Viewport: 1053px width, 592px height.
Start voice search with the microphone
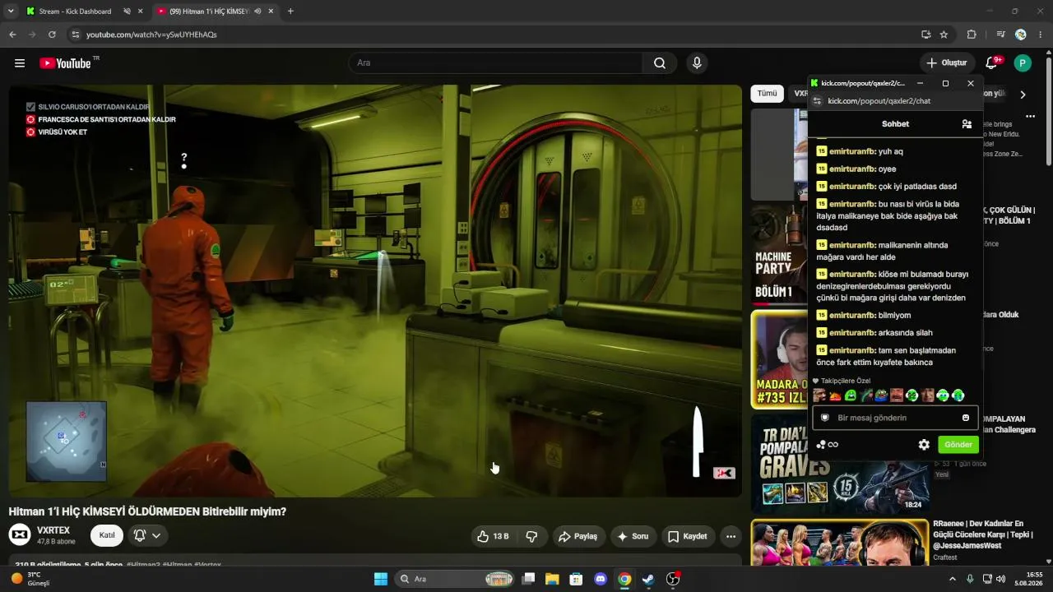(697, 63)
